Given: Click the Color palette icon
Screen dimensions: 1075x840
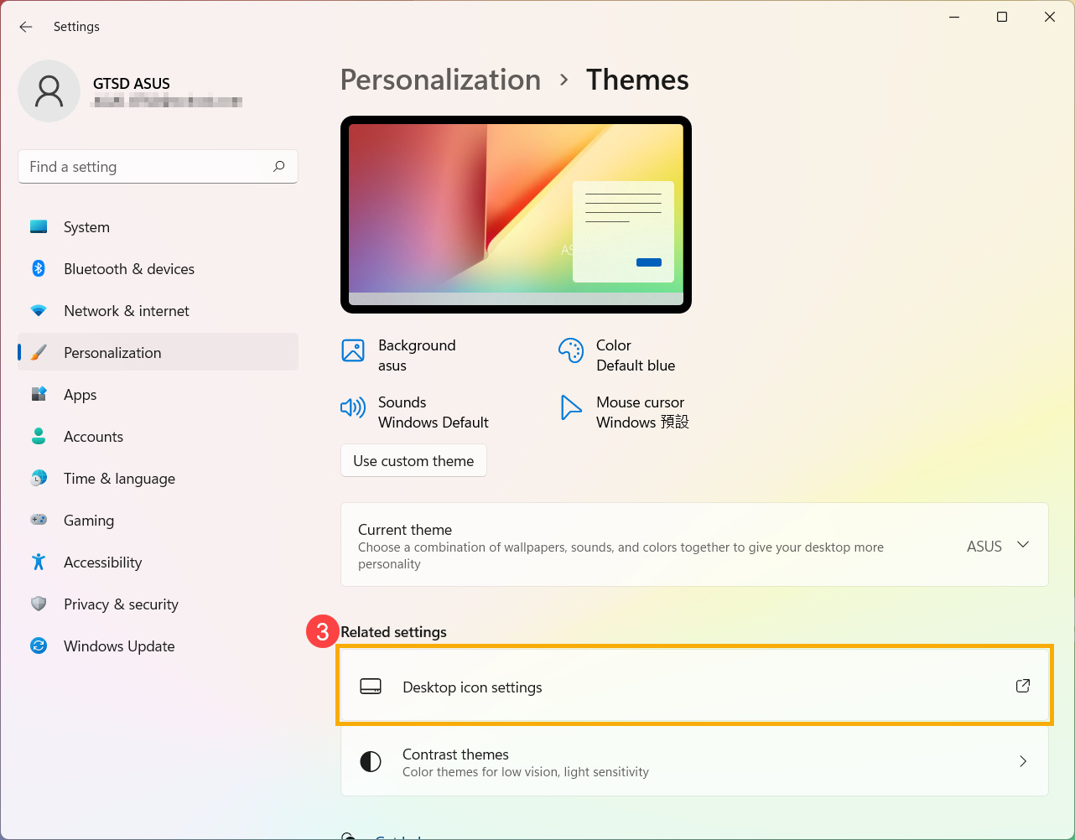Looking at the screenshot, I should [571, 350].
